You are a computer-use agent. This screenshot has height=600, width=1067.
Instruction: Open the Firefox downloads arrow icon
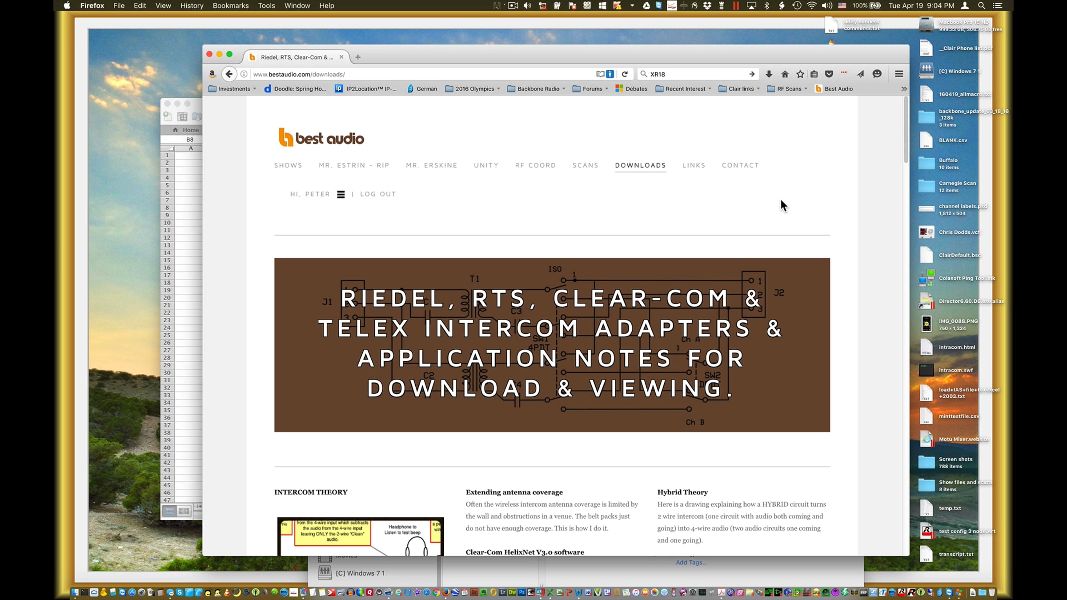[769, 74]
